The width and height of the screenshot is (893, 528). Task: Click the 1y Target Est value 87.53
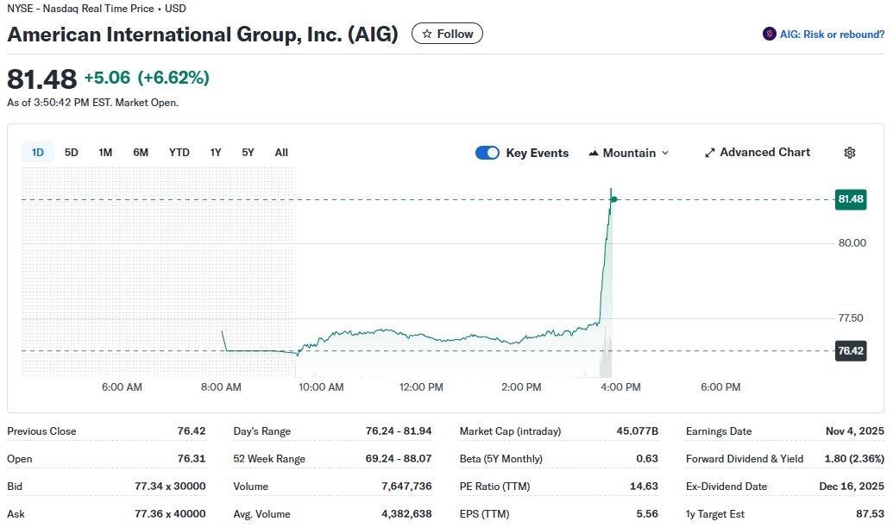click(x=871, y=513)
